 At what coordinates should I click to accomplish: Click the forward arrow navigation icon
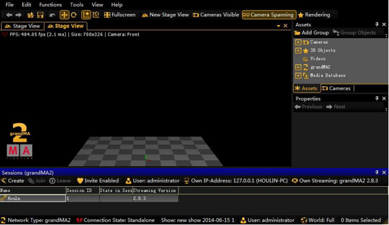pyautogui.click(x=18, y=15)
